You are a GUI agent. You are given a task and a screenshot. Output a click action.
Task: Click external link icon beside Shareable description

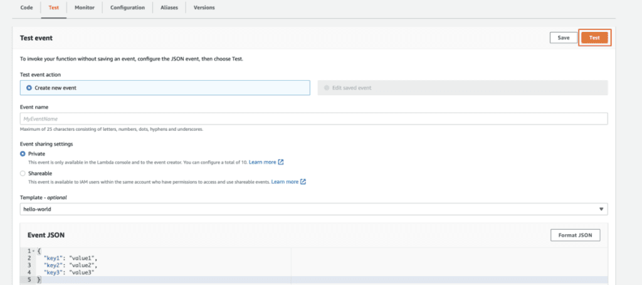(303, 182)
